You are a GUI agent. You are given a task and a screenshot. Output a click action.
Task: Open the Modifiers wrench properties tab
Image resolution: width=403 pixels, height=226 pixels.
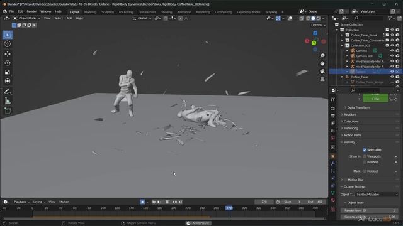(x=333, y=163)
